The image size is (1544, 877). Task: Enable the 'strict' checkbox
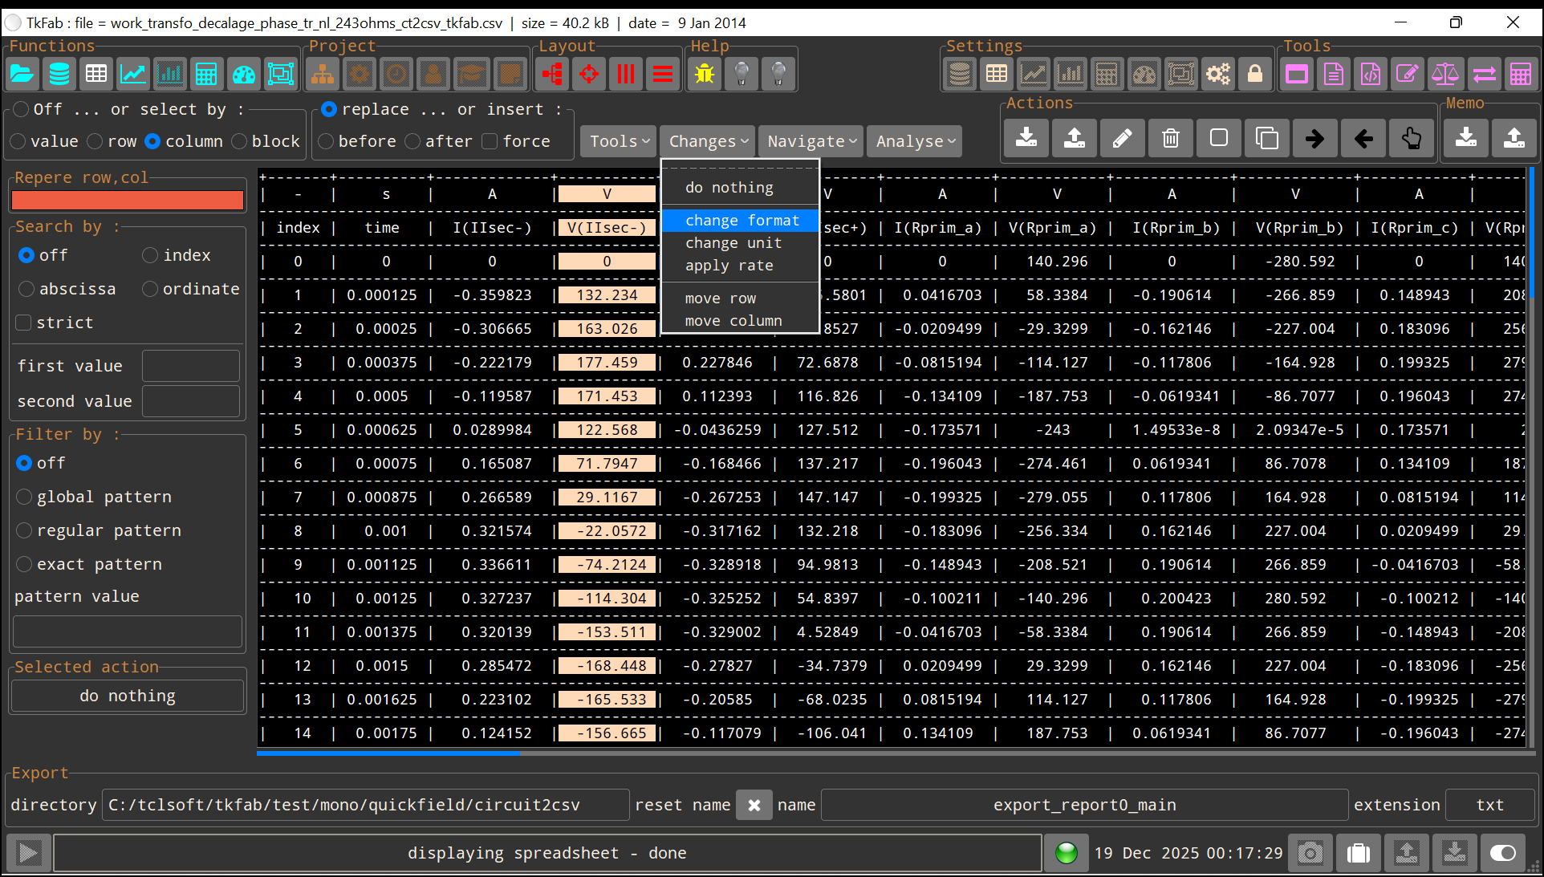point(24,323)
